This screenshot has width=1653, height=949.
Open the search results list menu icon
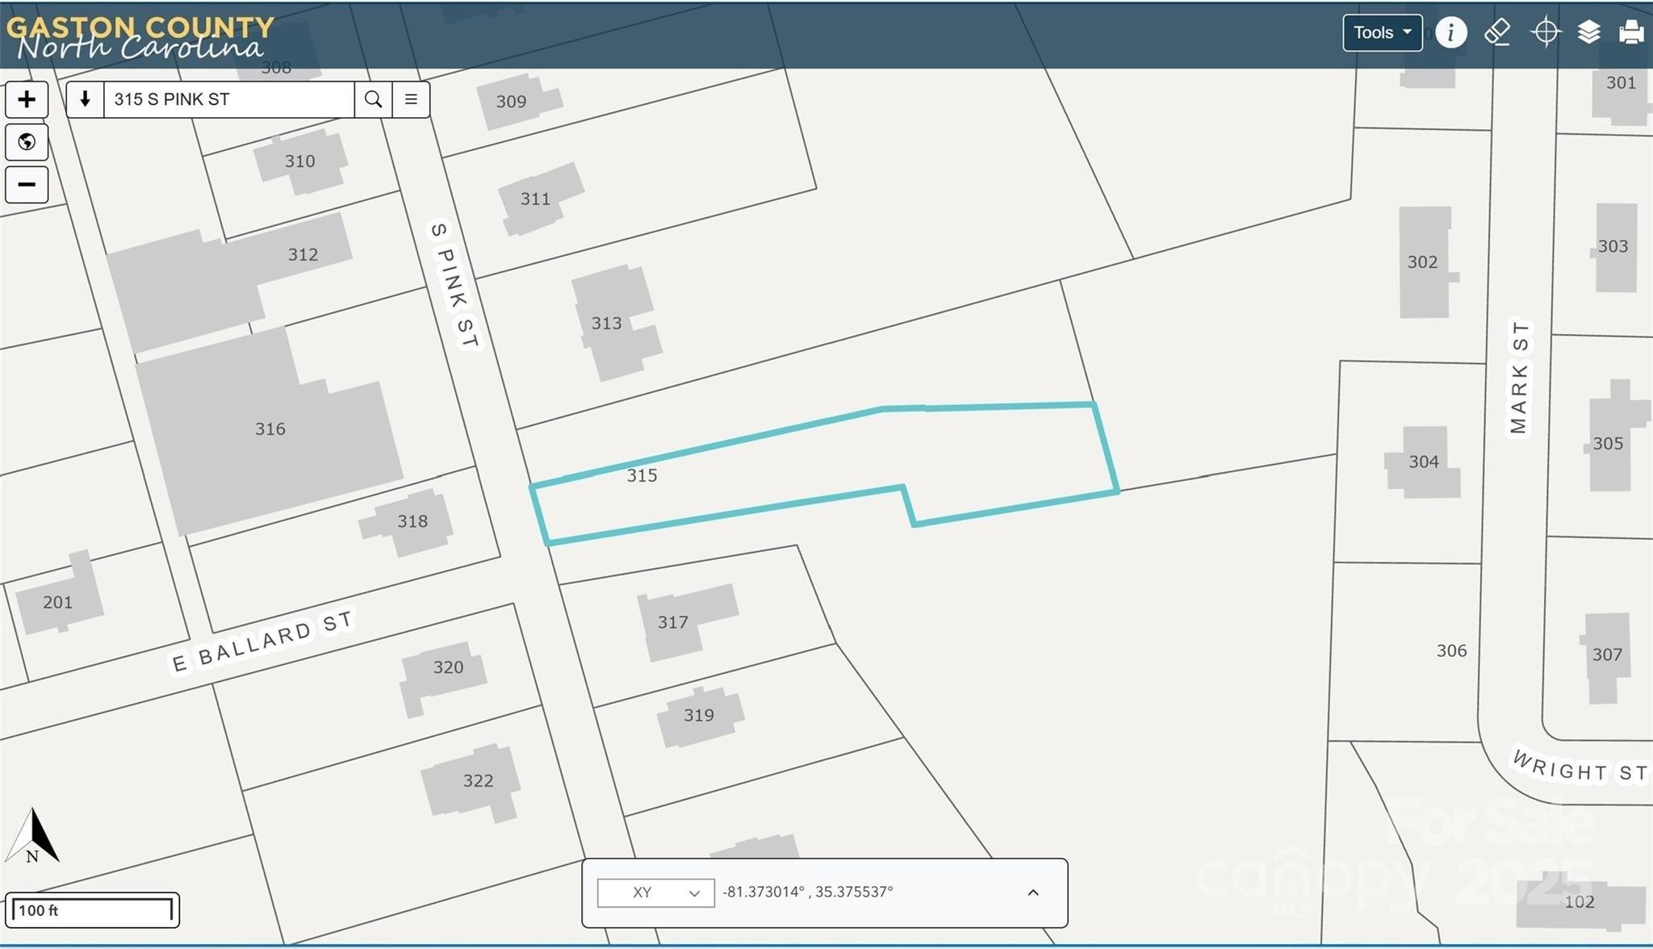(411, 99)
